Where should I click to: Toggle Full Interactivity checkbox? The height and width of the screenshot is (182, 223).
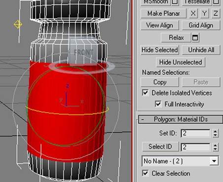tap(158, 104)
